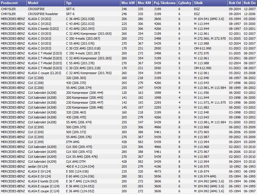Sort by the Poj. Skokowa column header

point(165,3)
